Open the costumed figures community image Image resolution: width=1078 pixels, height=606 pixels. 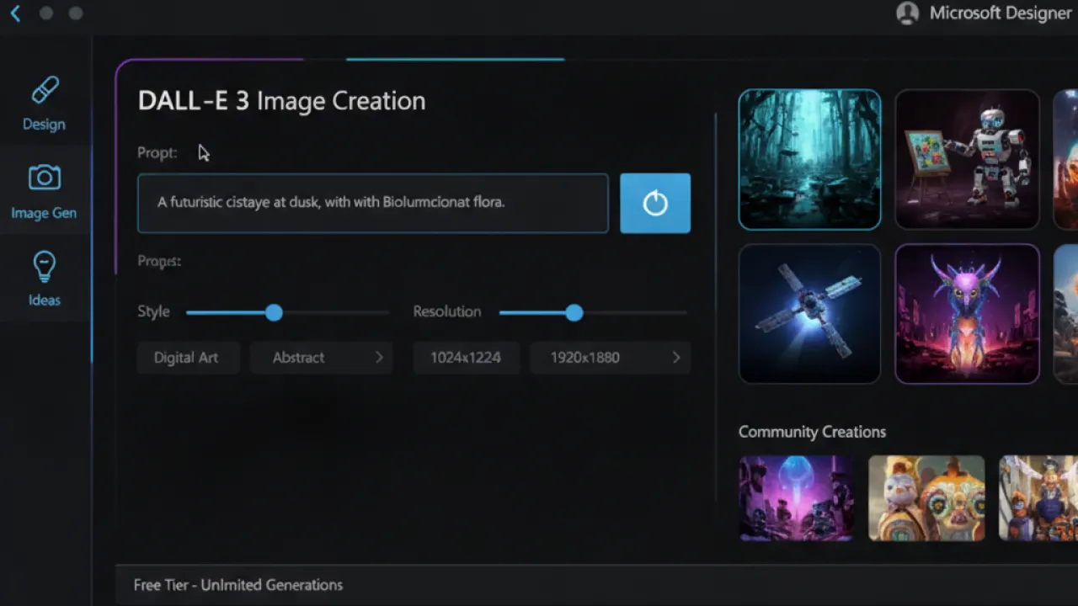[x=1038, y=497]
